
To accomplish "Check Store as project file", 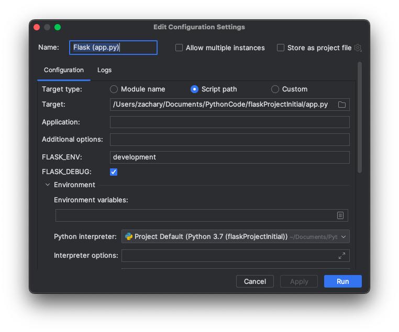I will point(281,48).
